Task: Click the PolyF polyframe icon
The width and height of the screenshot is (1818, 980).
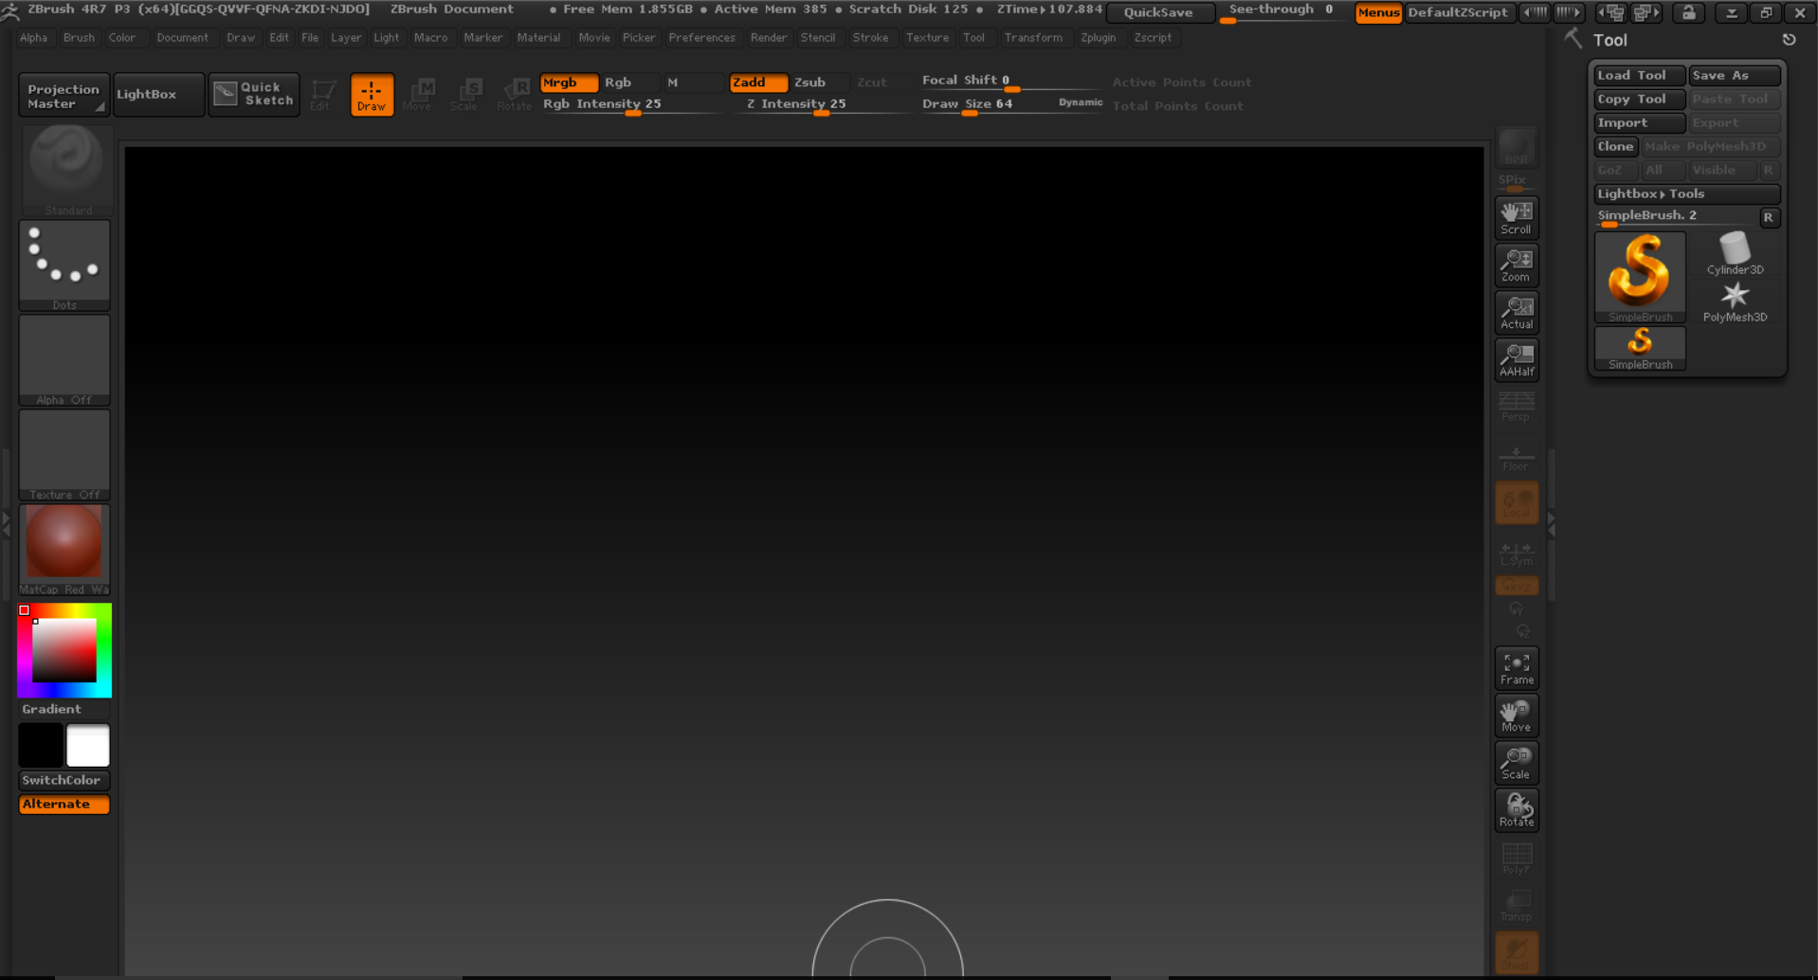Action: coord(1516,858)
